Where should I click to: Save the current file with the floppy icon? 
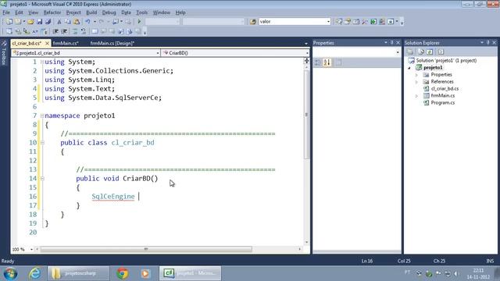pos(40,22)
